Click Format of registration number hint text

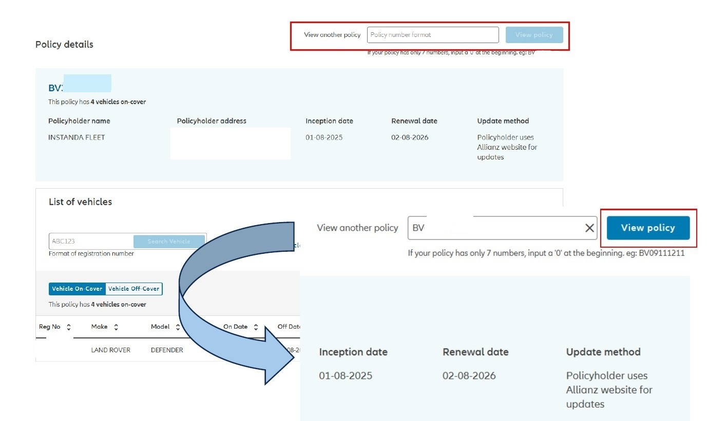coord(91,254)
